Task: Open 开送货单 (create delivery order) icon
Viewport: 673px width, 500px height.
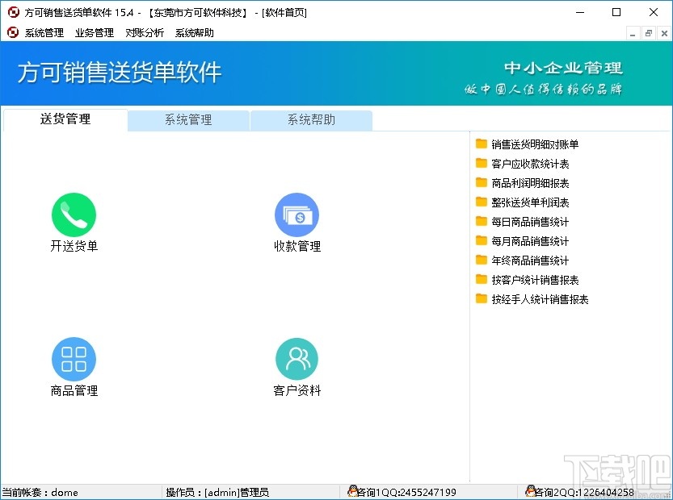Action: [x=74, y=215]
